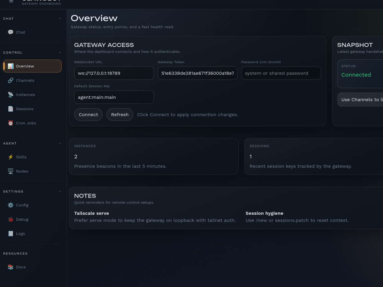Click the Resources section label
Screen dimensions: 383x287
[15, 253]
